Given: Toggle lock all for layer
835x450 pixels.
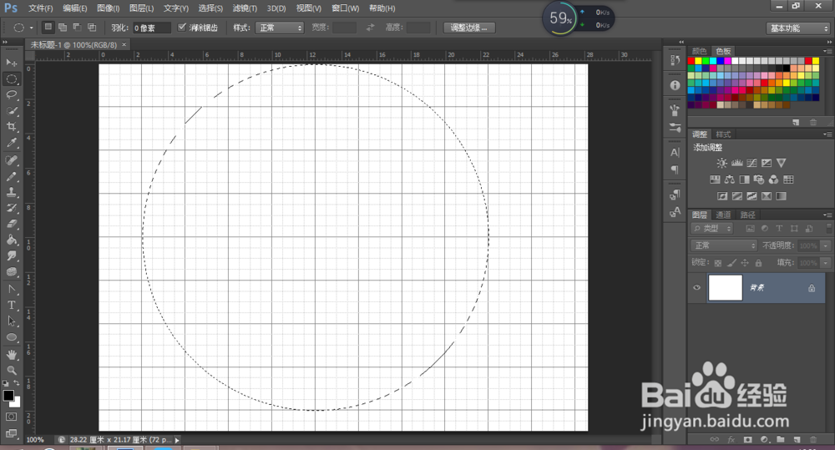Looking at the screenshot, I should (x=758, y=262).
